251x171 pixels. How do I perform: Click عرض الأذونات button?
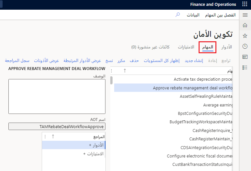[x=47, y=61]
